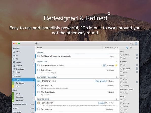The image size is (151, 113).
Task: Select the bill tag in Shopping group
Action: point(129,65)
